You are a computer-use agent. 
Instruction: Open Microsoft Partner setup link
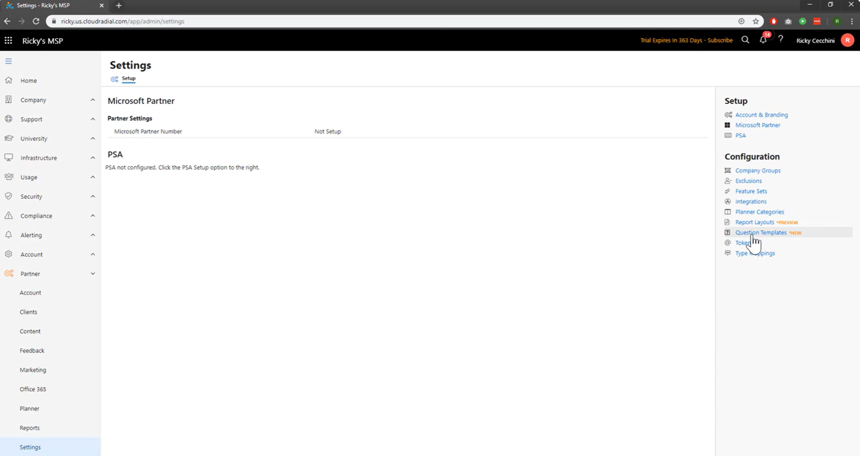757,125
